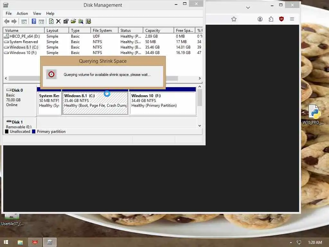Click the black Unallocated legend swatch

pyautogui.click(x=7, y=132)
